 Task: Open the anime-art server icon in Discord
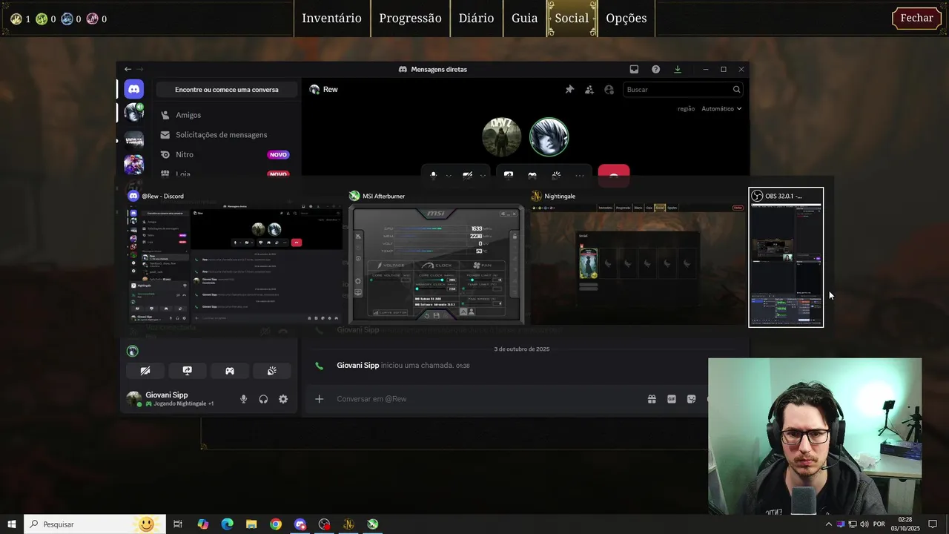(134, 165)
